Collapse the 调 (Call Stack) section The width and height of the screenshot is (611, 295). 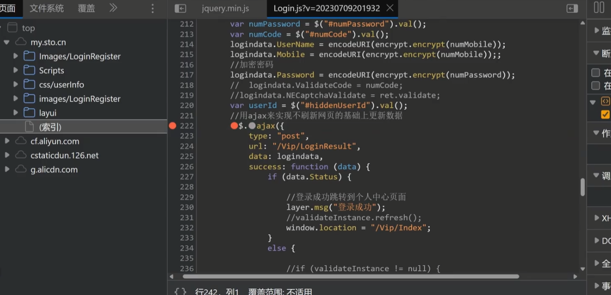[x=596, y=175]
